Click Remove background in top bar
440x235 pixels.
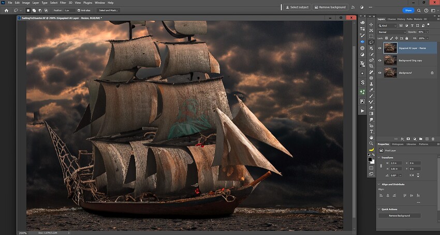point(330,7)
